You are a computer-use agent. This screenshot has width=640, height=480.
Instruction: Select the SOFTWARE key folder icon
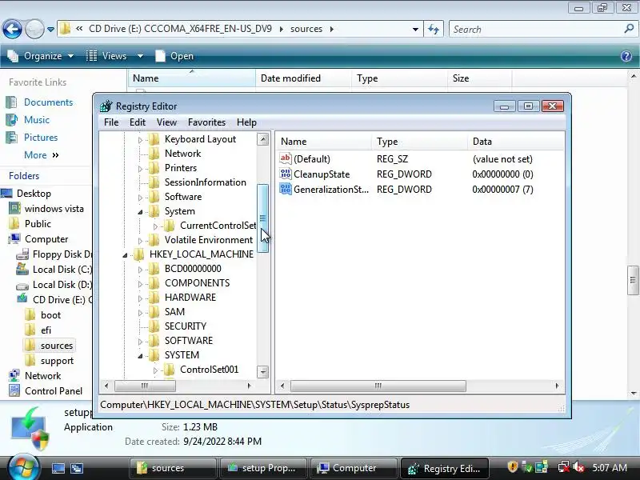click(x=154, y=341)
